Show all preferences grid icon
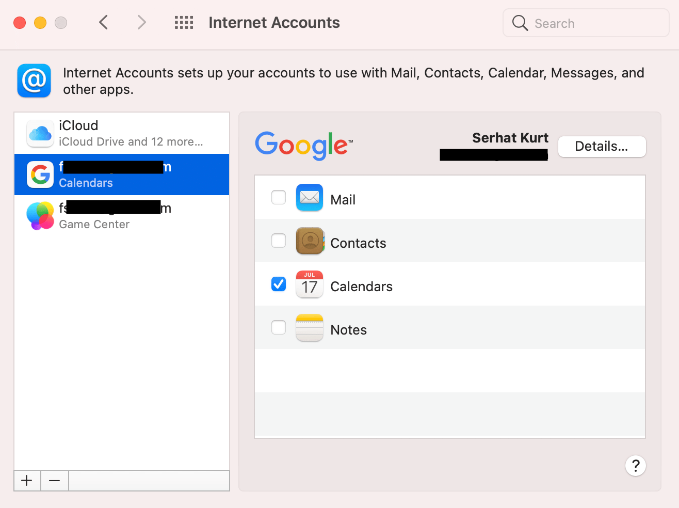Screen dimensions: 679x508 click(184, 23)
